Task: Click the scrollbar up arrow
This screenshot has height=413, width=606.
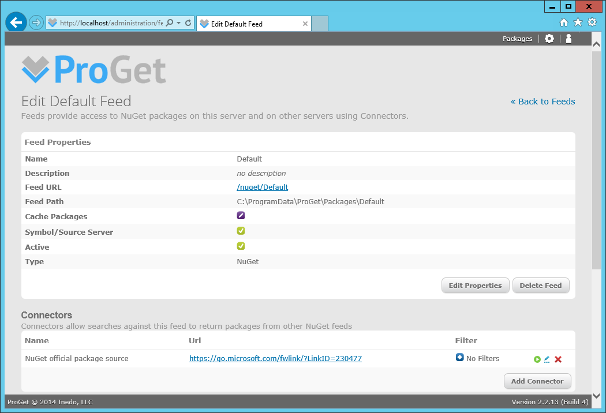Action: [596, 44]
